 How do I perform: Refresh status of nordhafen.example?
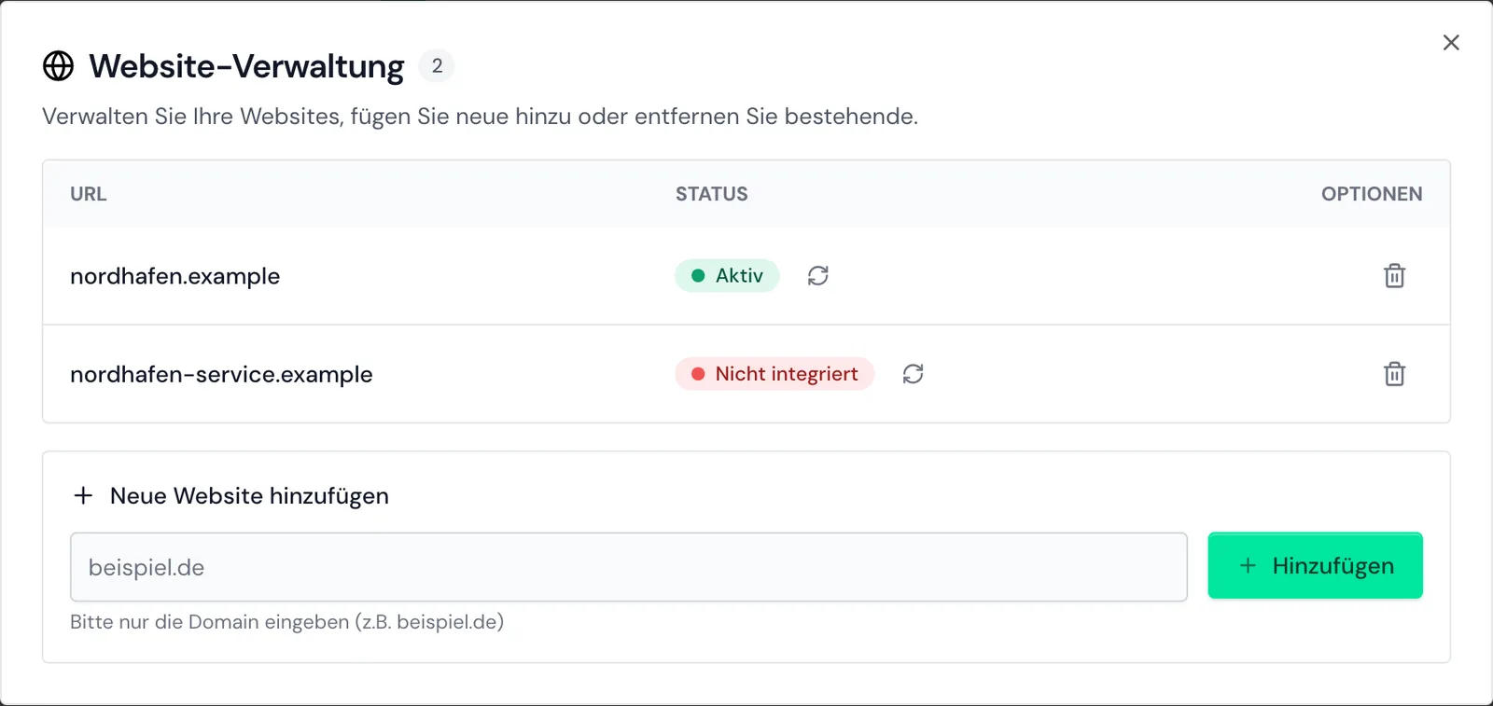818,276
